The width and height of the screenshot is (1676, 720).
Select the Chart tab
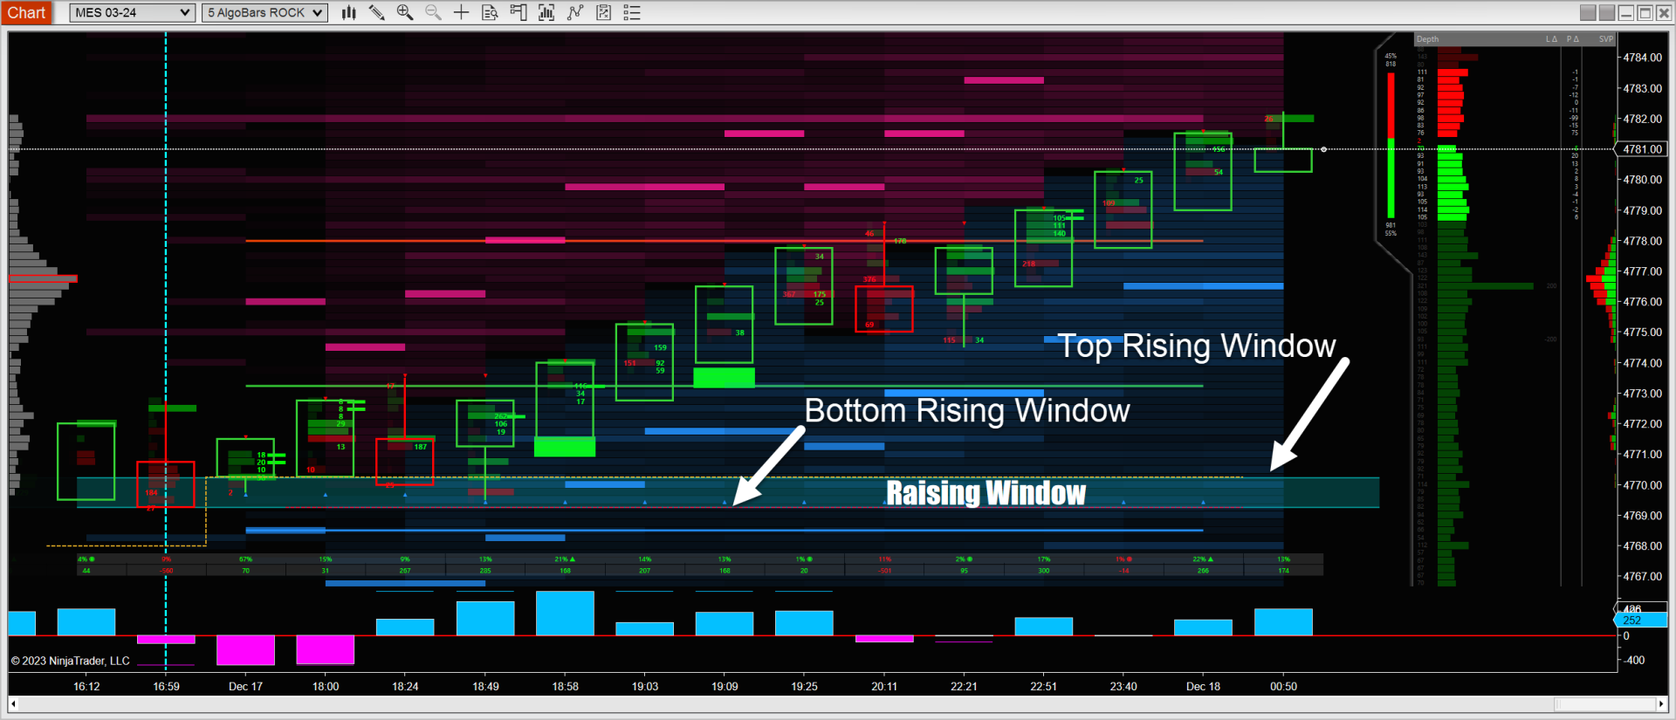[26, 12]
